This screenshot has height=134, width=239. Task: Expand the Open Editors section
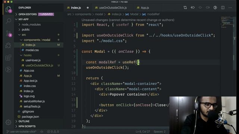28,14
